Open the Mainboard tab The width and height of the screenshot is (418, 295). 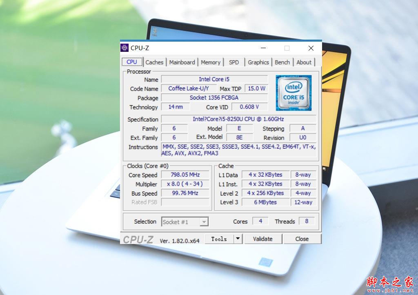(x=182, y=62)
